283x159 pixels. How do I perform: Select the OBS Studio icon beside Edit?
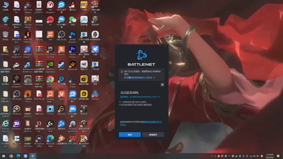point(61,36)
